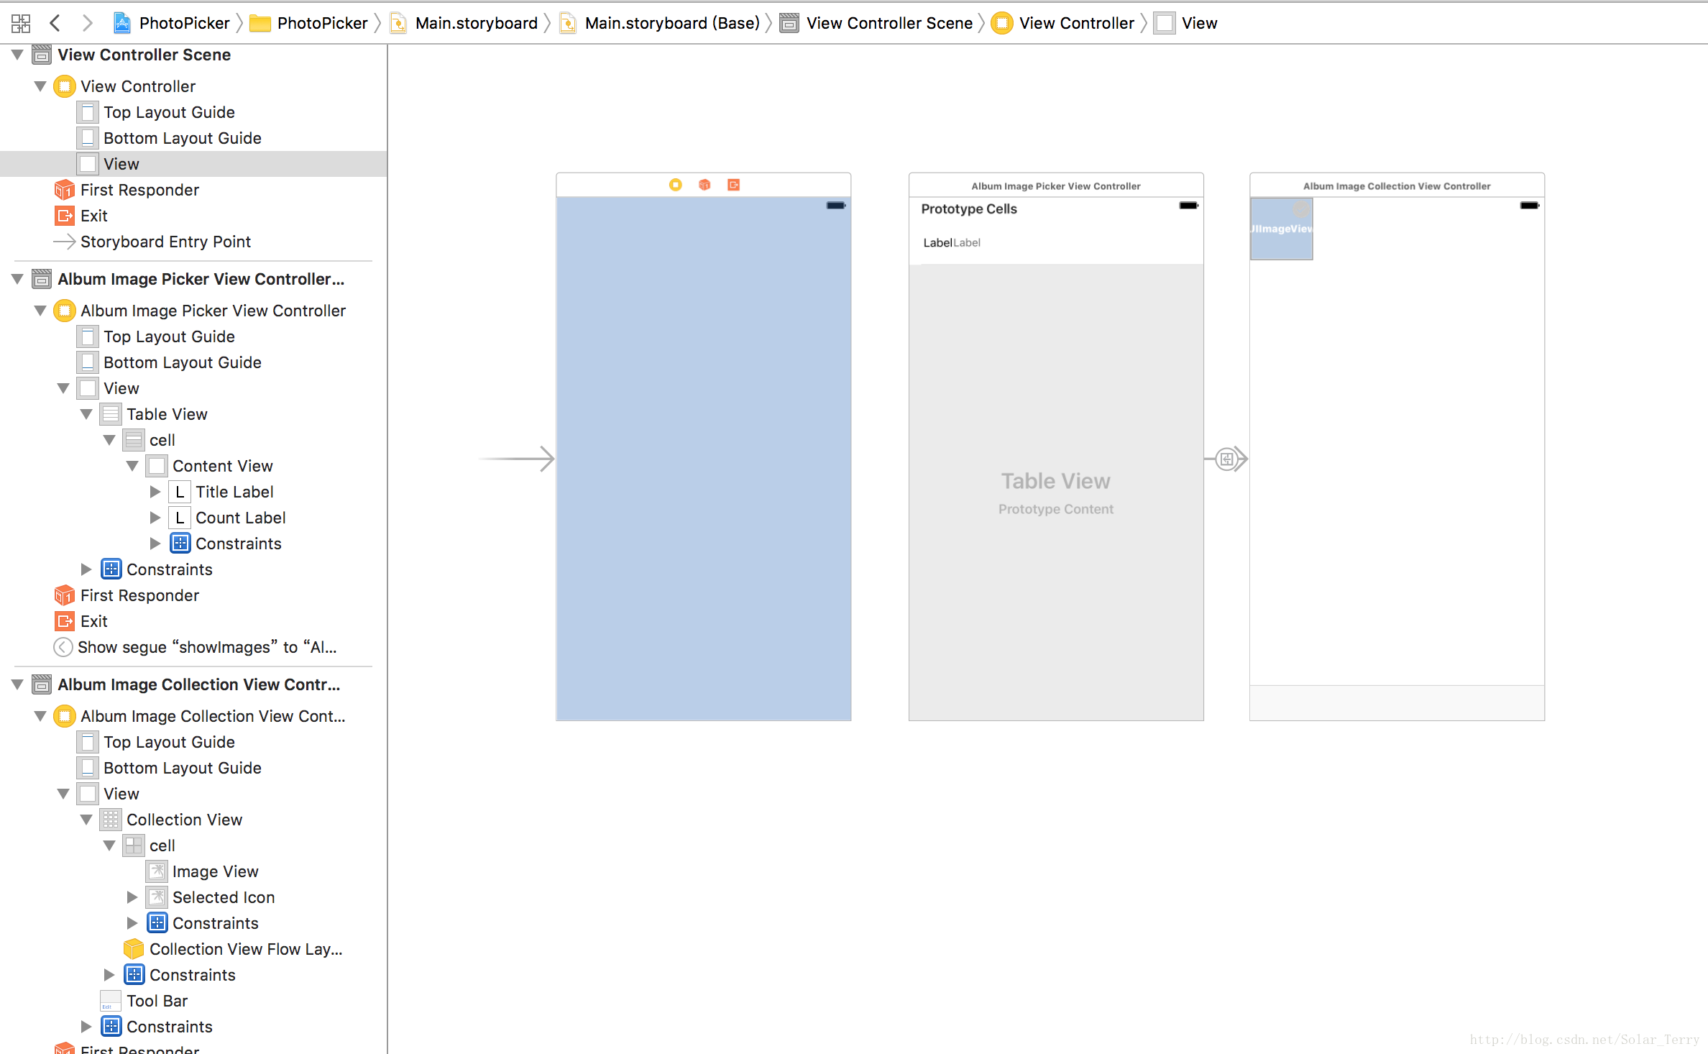
Task: Select first scene's Top Layout Guide
Action: coord(157,112)
